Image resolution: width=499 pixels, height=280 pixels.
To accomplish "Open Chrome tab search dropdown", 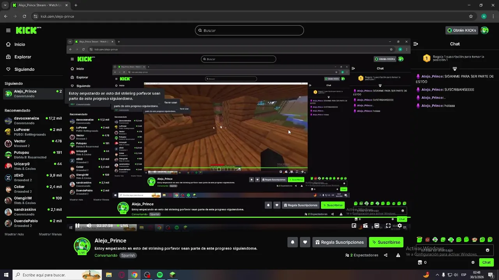I will [x=5, y=5].
